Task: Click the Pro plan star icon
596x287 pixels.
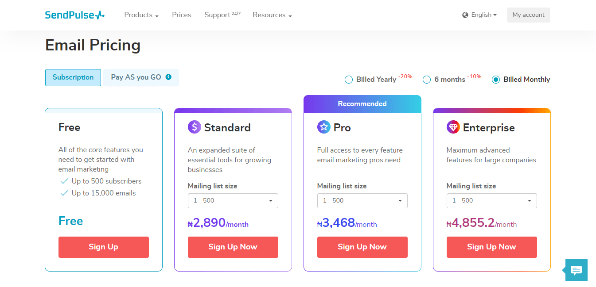Action: [324, 127]
